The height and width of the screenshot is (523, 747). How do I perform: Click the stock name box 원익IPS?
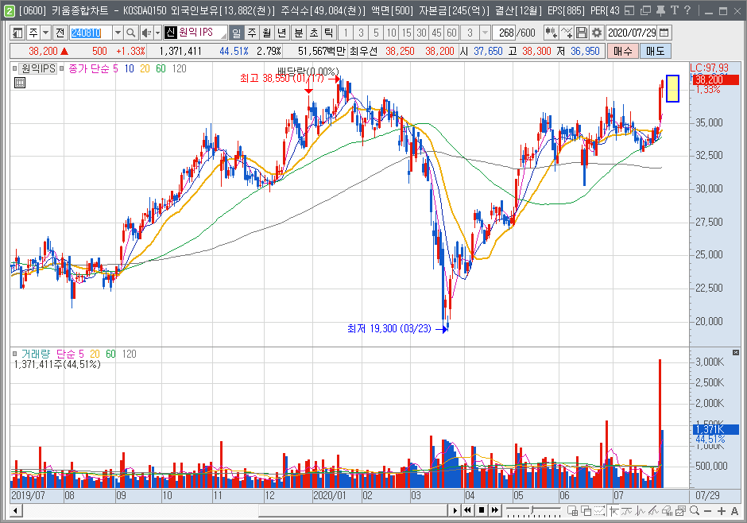(195, 33)
